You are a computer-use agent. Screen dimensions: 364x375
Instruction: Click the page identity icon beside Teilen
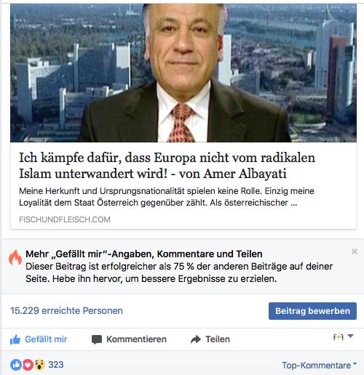point(339,337)
